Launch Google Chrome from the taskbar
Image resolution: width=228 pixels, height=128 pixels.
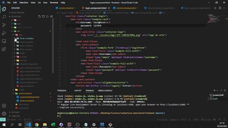click(37, 125)
